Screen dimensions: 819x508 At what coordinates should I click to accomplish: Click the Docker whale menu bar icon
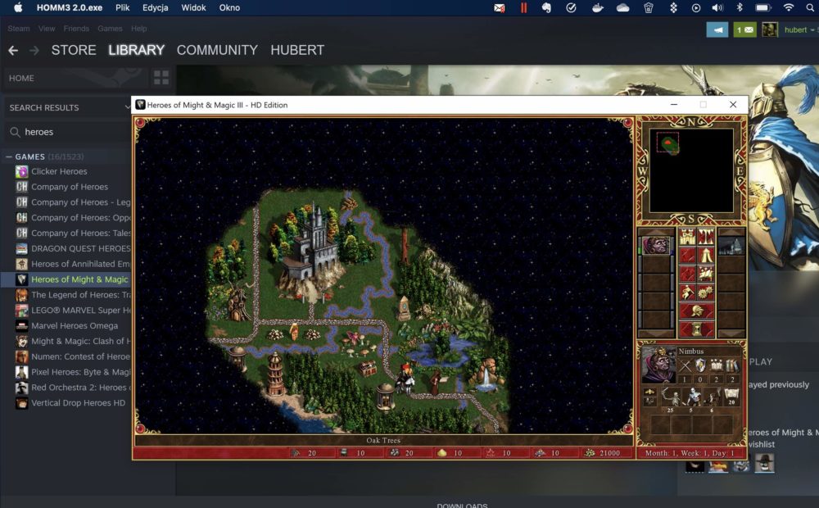[x=598, y=8]
